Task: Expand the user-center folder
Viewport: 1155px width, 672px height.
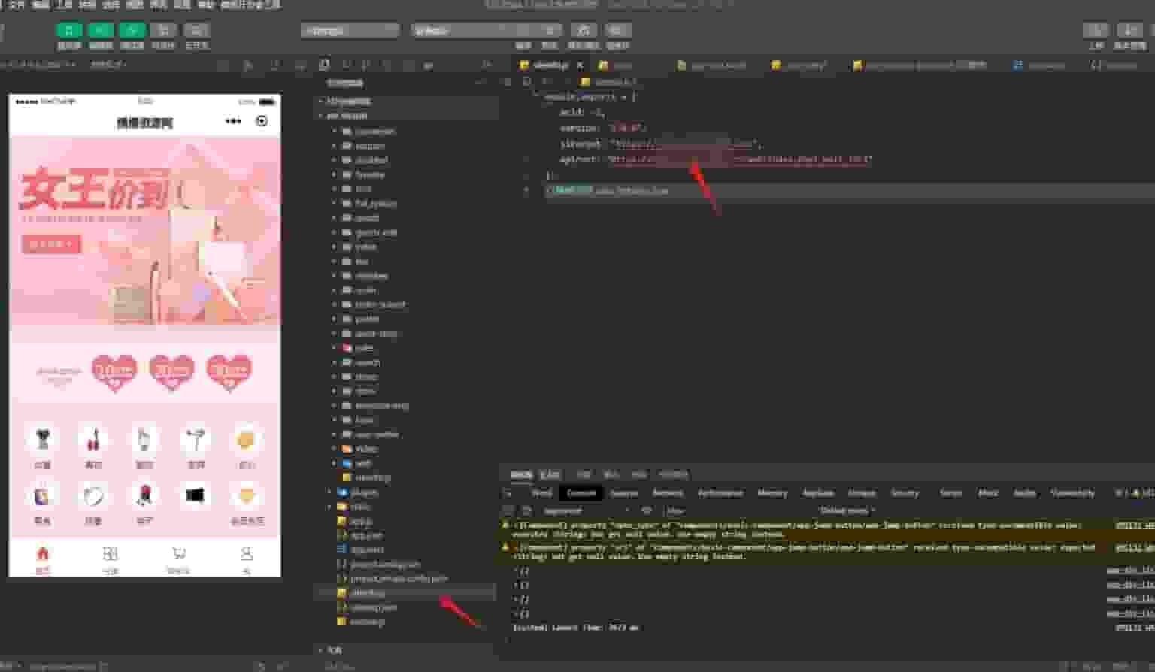Action: click(x=377, y=434)
